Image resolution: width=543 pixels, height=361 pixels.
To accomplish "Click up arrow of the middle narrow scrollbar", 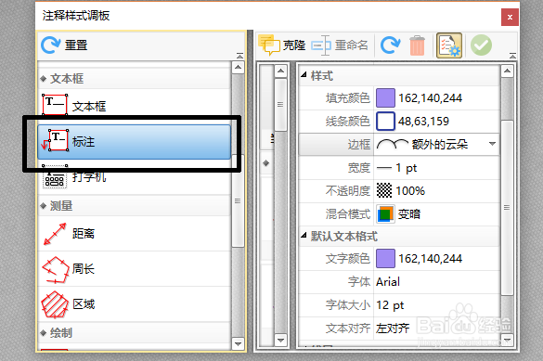I will pos(280,71).
